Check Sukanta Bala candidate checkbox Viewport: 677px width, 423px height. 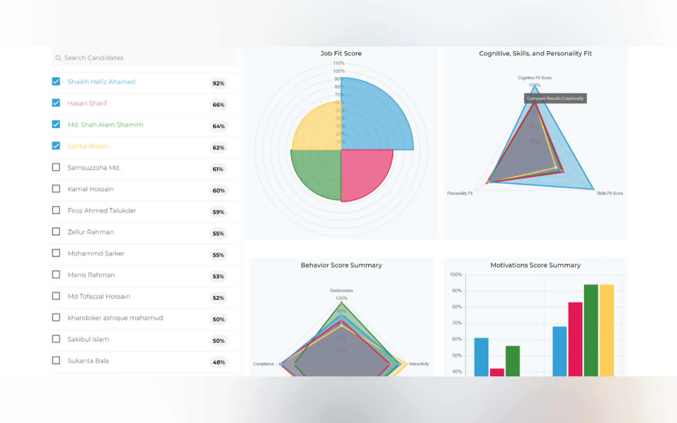coord(56,360)
